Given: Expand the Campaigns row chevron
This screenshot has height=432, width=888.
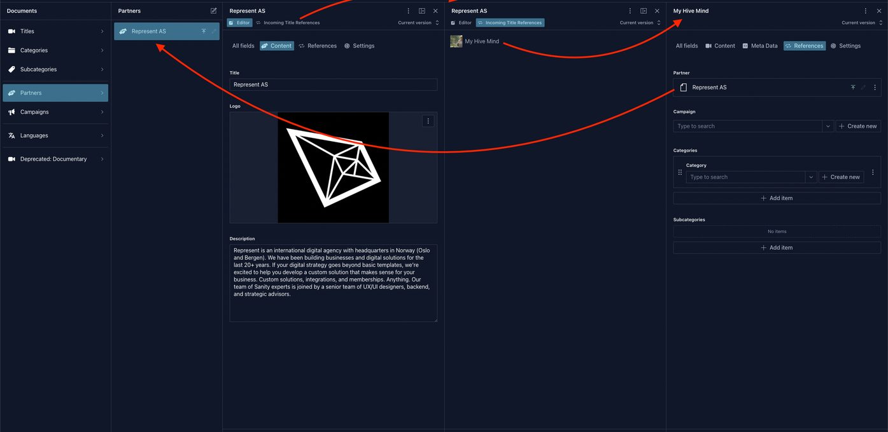Looking at the screenshot, I should click(x=102, y=112).
